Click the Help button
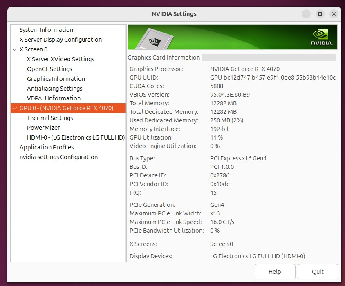The image size is (345, 286). click(275, 272)
